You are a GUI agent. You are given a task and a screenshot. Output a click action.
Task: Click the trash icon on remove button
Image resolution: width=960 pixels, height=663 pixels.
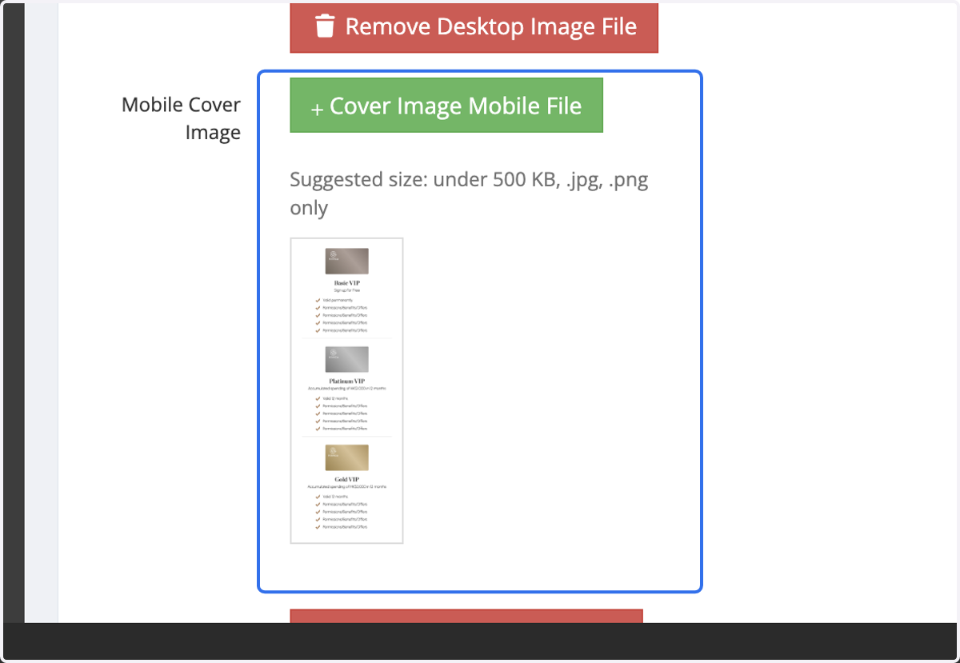(325, 26)
